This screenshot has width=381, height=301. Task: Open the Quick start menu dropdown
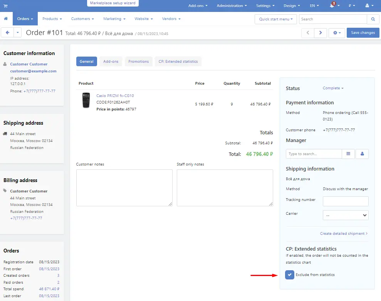click(276, 19)
